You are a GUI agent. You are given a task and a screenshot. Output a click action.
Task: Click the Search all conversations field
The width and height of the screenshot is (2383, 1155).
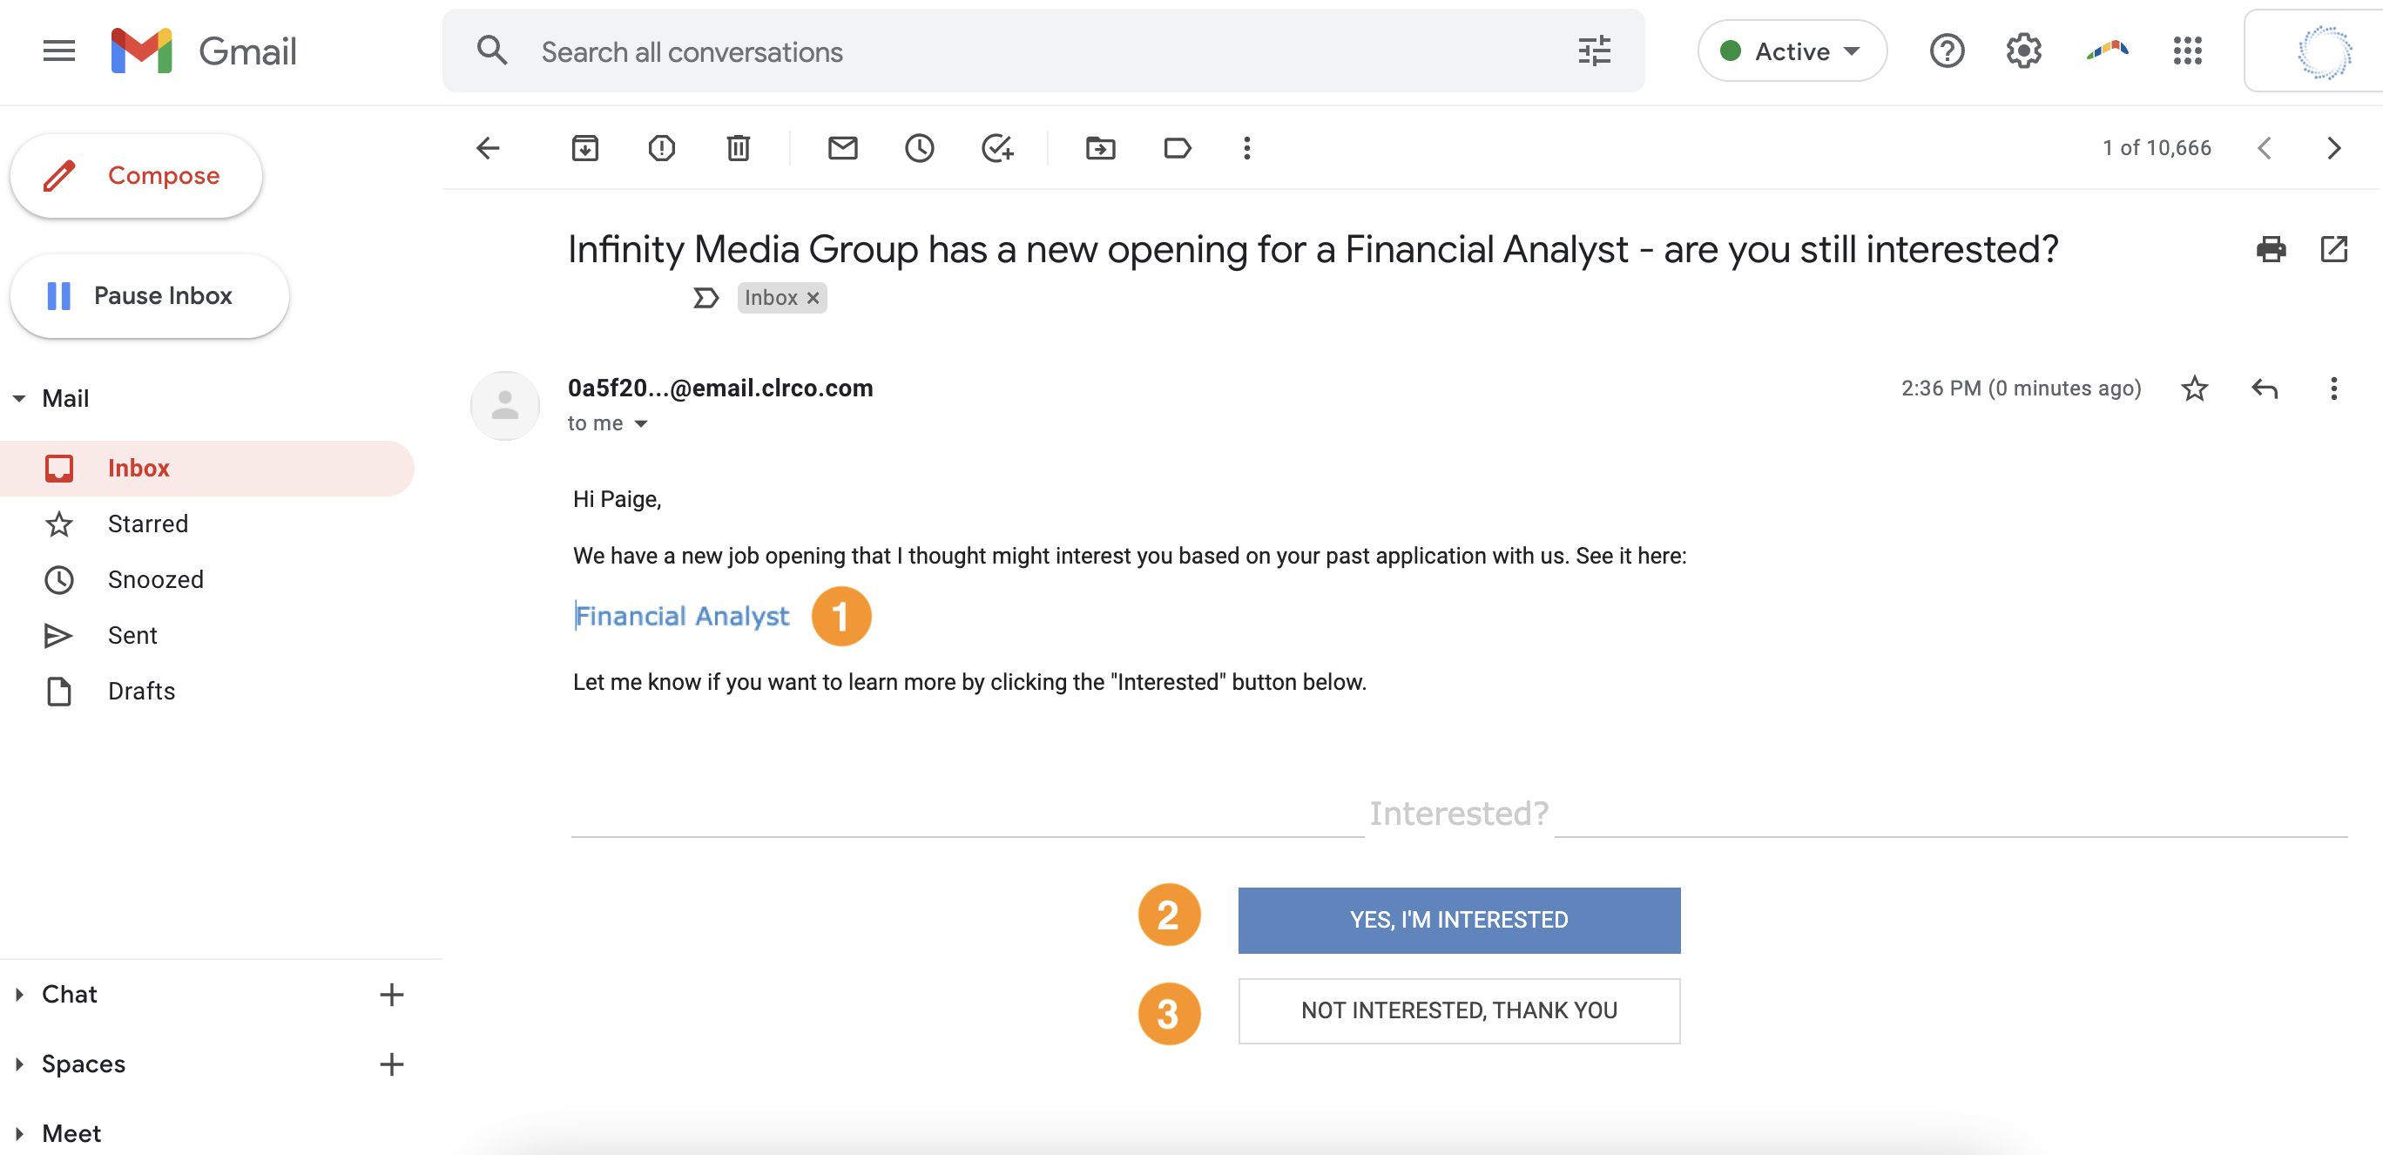1043,51
